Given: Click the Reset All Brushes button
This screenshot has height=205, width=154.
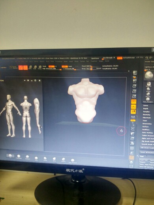Looking at the screenshot, I should point(147,153).
